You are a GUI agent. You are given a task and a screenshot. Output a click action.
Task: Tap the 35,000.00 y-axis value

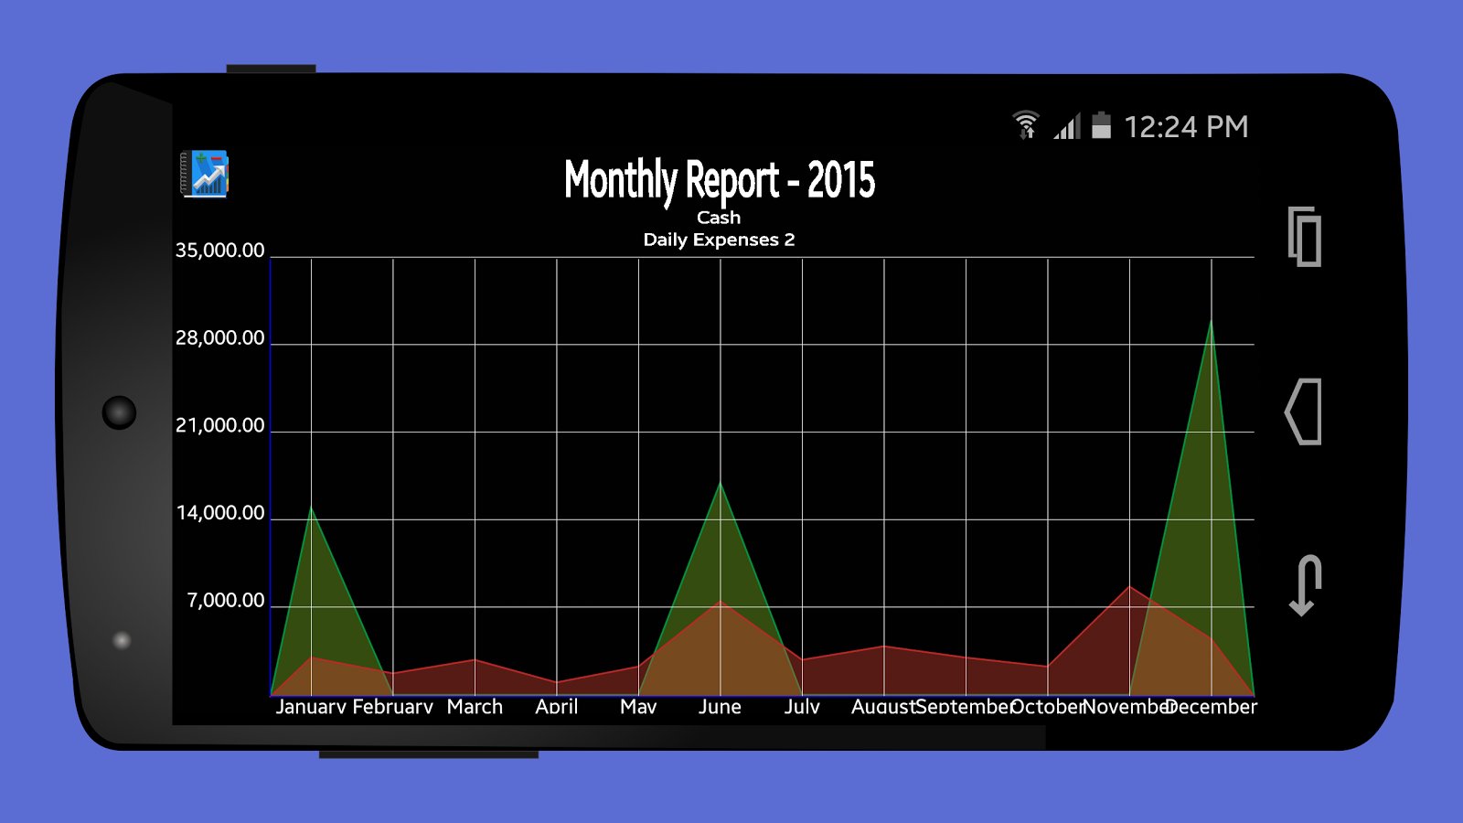tap(219, 251)
